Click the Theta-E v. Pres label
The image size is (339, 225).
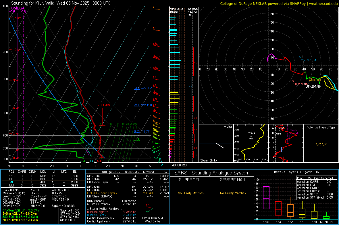[251, 135]
